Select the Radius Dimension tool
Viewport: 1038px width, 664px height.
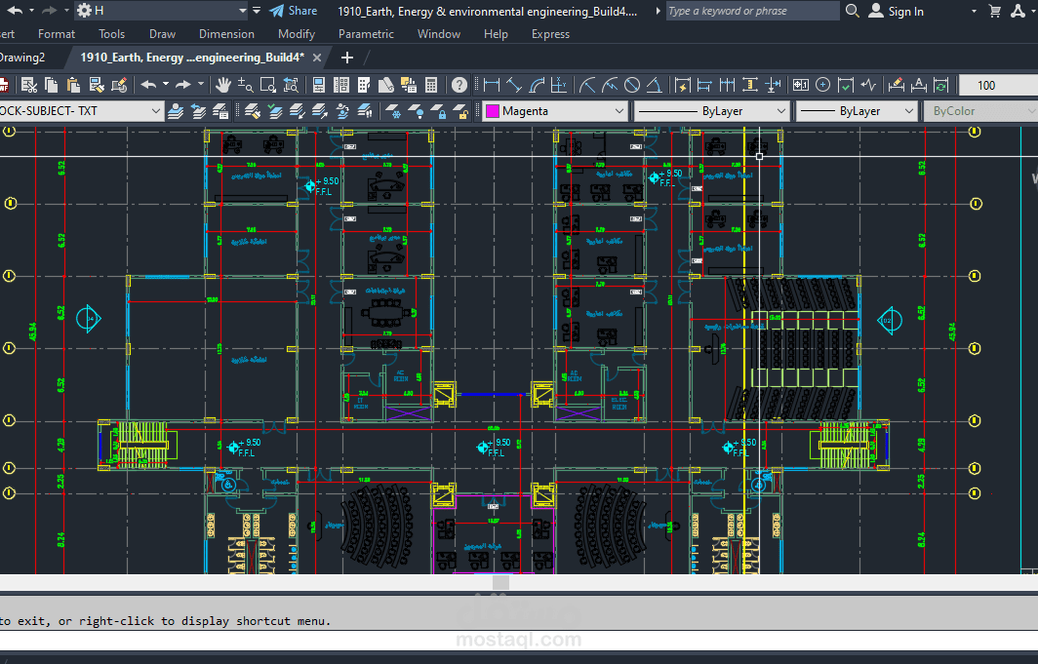point(587,85)
